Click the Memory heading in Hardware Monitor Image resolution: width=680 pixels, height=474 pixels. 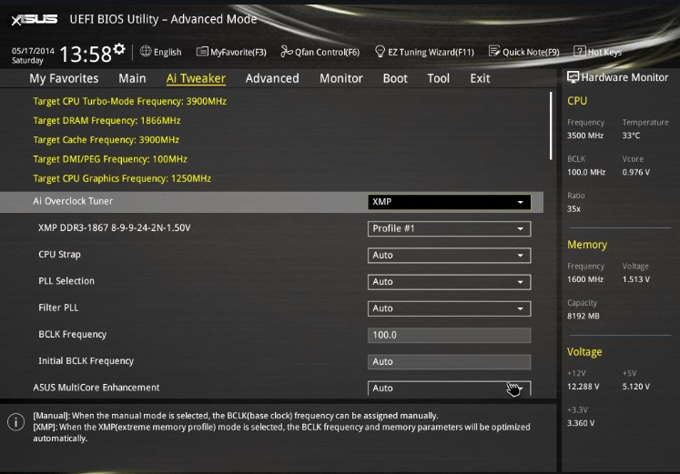(x=587, y=245)
